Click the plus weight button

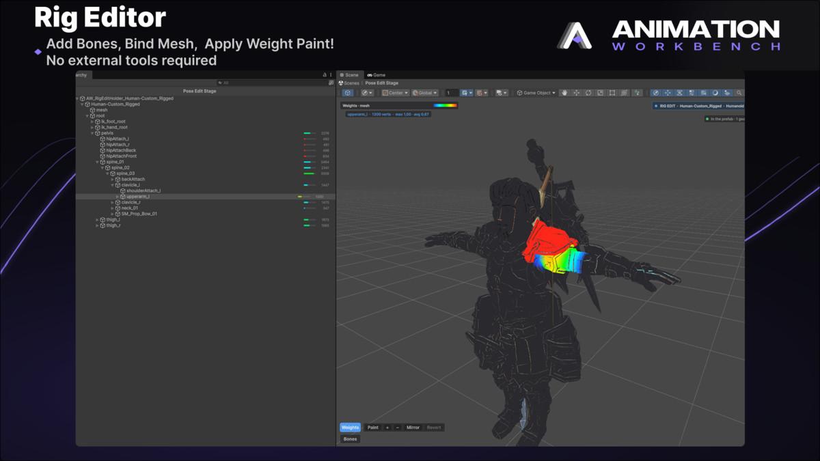coord(387,428)
